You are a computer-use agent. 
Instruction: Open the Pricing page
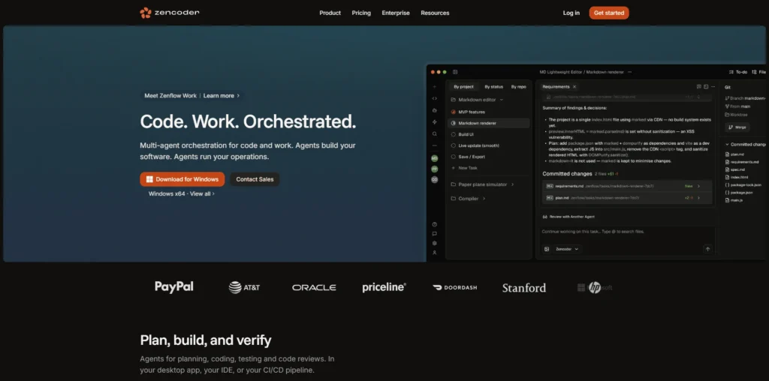point(361,13)
